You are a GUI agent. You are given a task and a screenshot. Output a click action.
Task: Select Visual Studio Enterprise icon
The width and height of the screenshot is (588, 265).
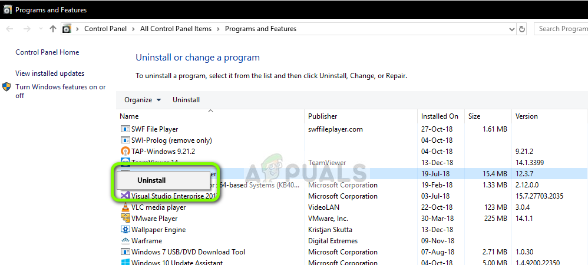tap(125, 196)
